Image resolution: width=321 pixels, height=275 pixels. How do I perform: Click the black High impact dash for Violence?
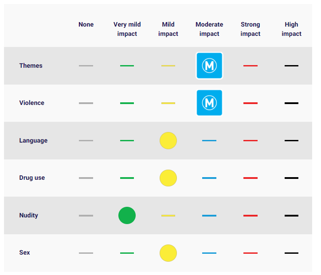click(291, 103)
